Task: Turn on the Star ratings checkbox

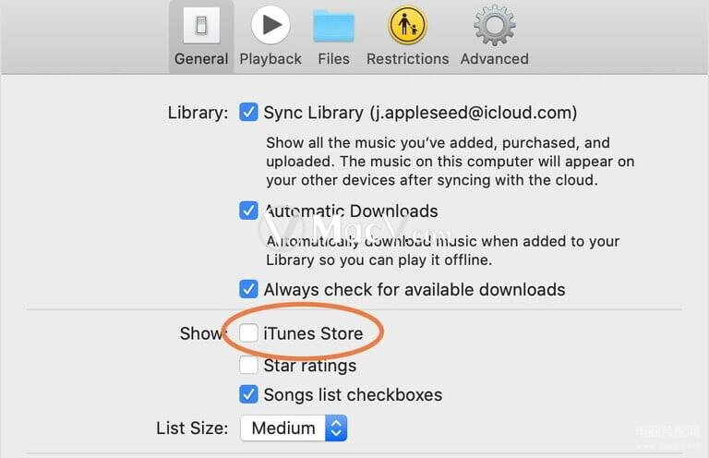Action: click(248, 365)
